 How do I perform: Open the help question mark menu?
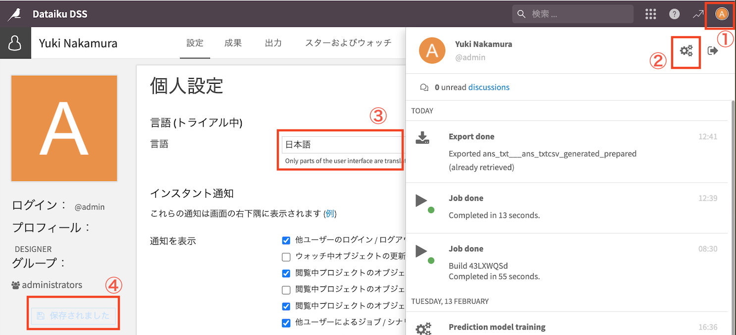675,14
